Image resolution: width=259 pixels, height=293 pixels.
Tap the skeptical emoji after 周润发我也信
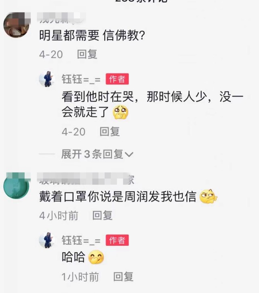(x=208, y=196)
